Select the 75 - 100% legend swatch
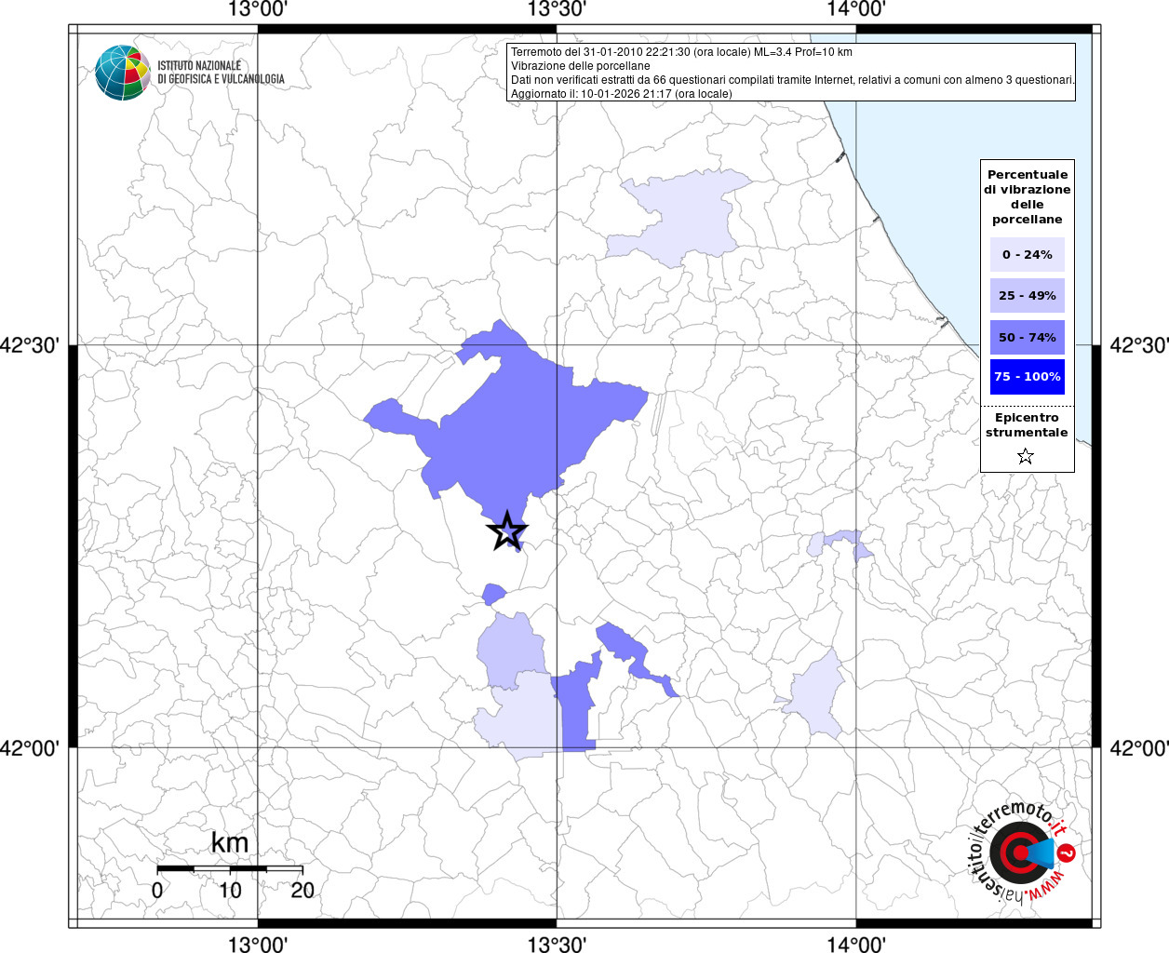This screenshot has width=1169, height=953. pos(1028,377)
